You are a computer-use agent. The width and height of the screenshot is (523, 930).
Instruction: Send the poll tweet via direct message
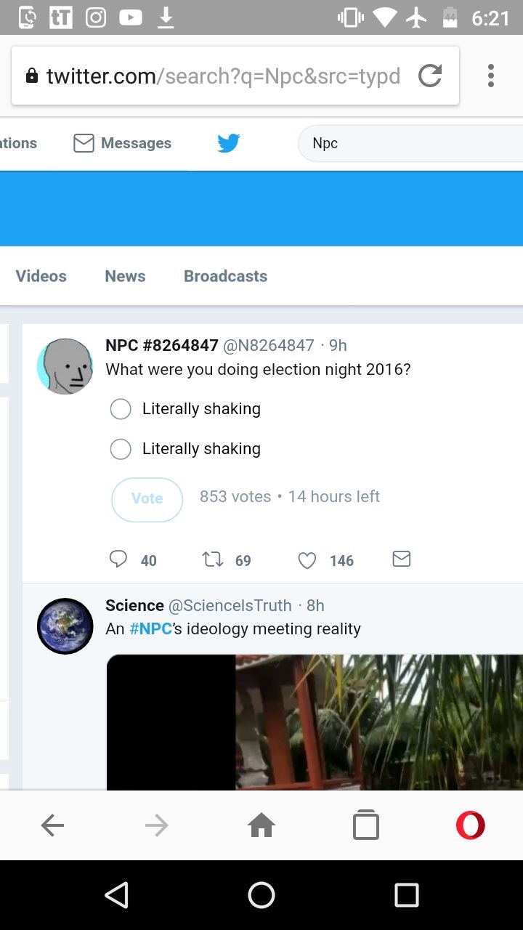[x=401, y=559]
